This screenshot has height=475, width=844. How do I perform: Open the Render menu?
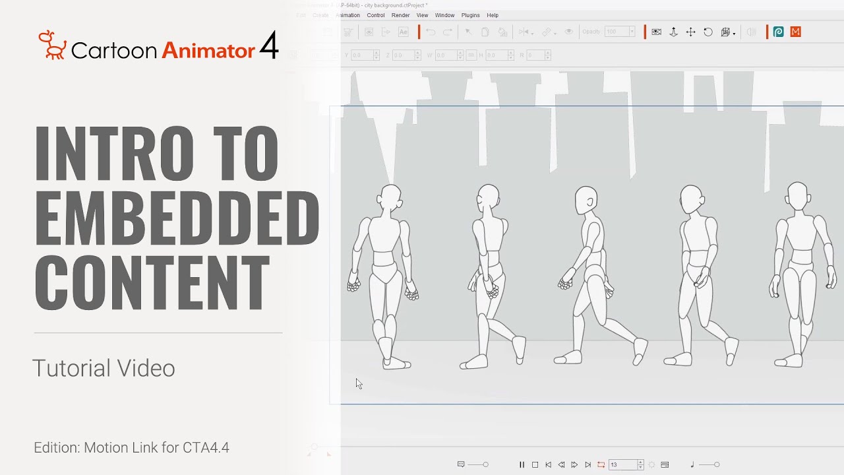tap(401, 15)
